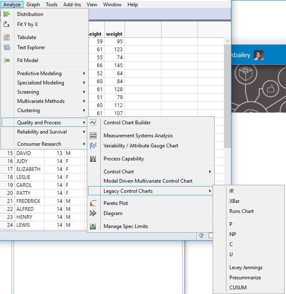Click the scroll up arrow in data table
The image size is (286, 294).
[x=228, y=41]
